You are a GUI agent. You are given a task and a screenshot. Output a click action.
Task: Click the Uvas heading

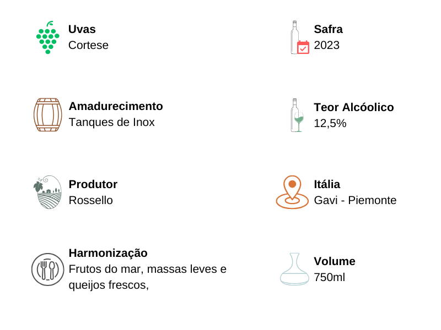pyautogui.click(x=82, y=29)
